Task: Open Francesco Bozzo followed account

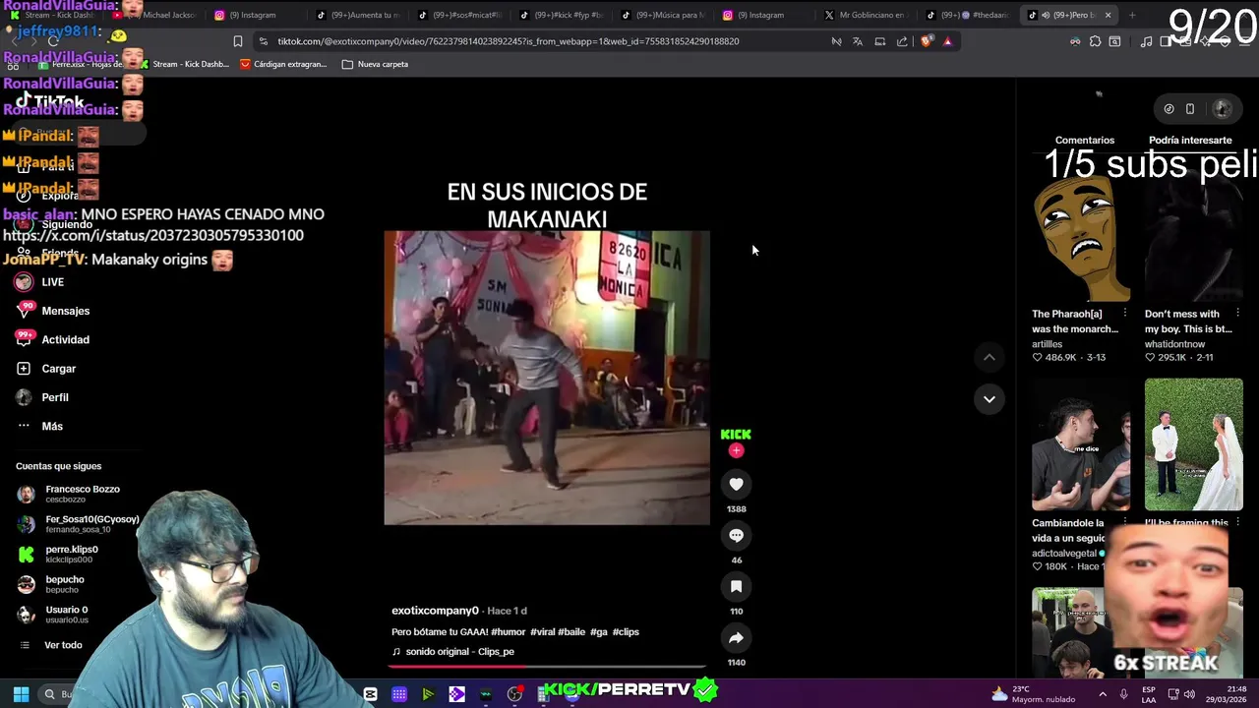Action: click(x=69, y=494)
